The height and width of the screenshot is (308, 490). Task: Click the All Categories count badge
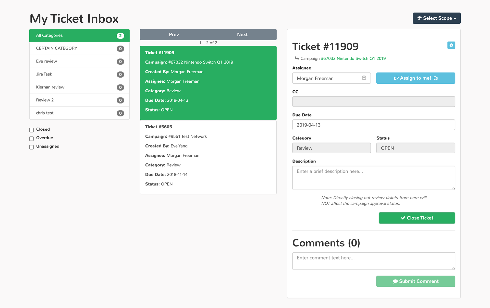tap(120, 36)
